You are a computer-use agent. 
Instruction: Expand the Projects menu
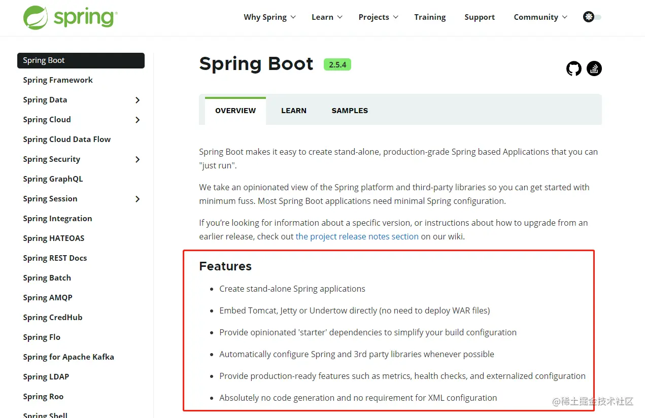click(x=379, y=17)
